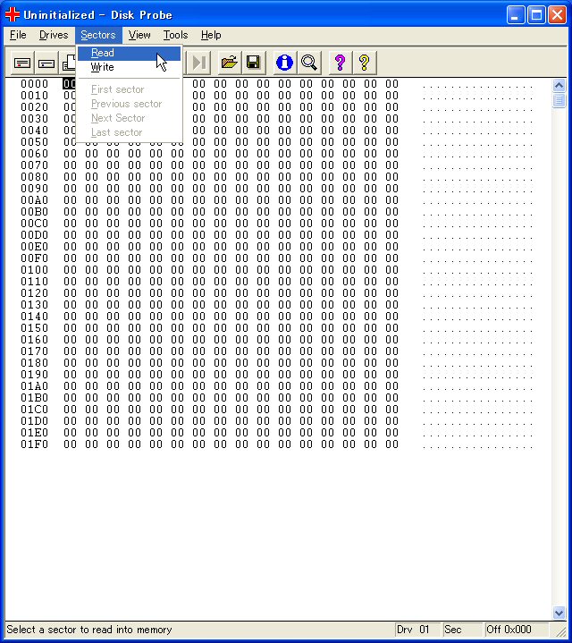Click the yellow question mark help icon
Viewport: 572px width, 643px height.
tap(365, 63)
